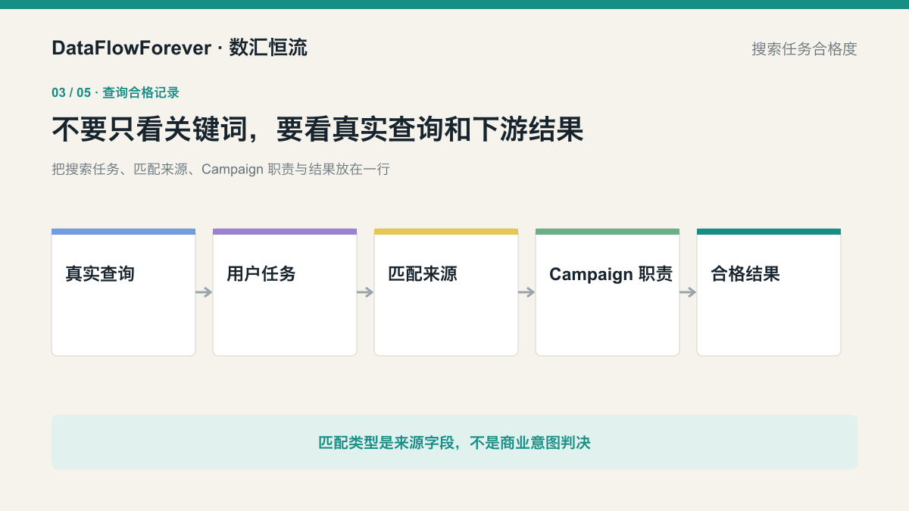Click the 03 / 05 · 查询合格记录 section label

pyautogui.click(x=115, y=92)
